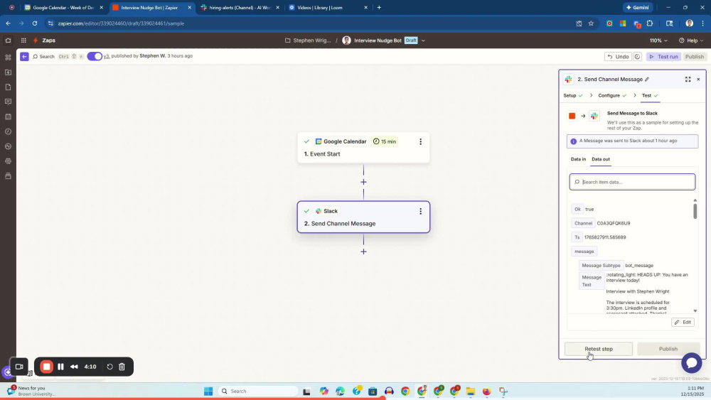The height and width of the screenshot is (400, 711).
Task: Restart the Loom recording
Action: 109,367
